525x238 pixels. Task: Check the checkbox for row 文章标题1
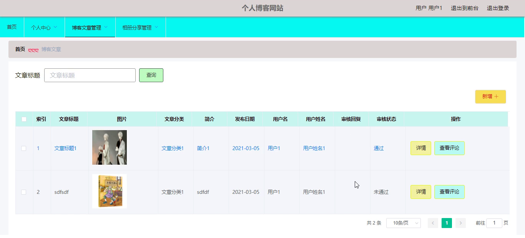click(24, 148)
